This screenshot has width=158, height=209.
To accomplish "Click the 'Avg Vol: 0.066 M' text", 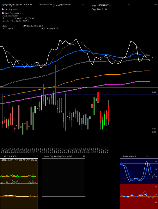I will (101, 6).
